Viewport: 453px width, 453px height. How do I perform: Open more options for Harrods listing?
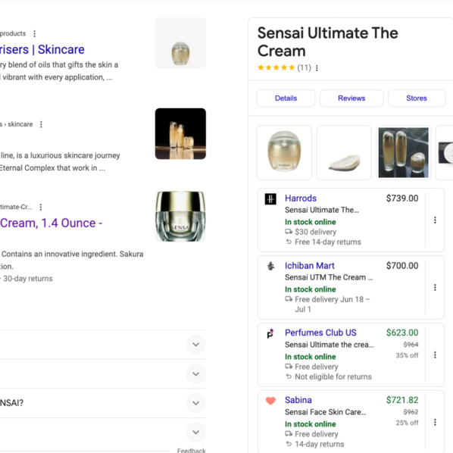[x=435, y=220]
